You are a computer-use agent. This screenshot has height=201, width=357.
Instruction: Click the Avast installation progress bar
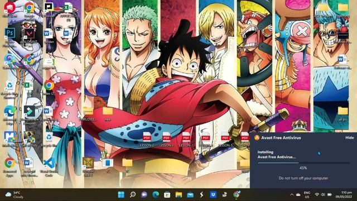pyautogui.click(x=303, y=163)
